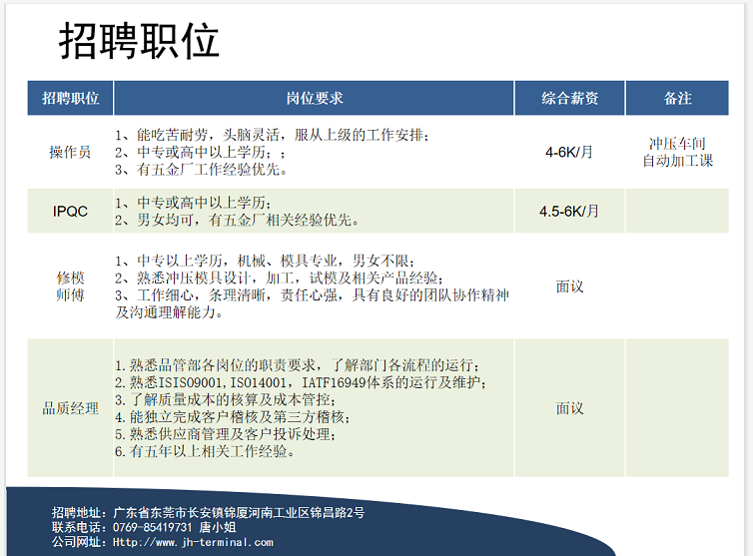Image resolution: width=753 pixels, height=556 pixels.
Task: Click the 综合薪资 column header
Action: click(569, 98)
